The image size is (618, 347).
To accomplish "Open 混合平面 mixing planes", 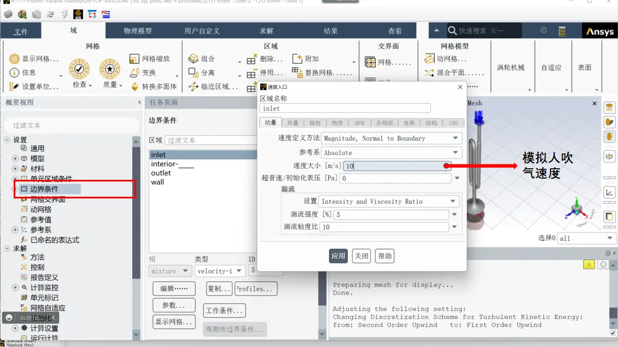I will click(x=454, y=72).
